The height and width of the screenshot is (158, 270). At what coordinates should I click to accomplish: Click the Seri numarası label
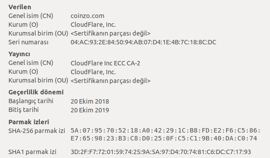click(x=28, y=42)
